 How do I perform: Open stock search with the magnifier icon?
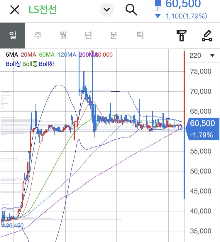[x=131, y=10]
